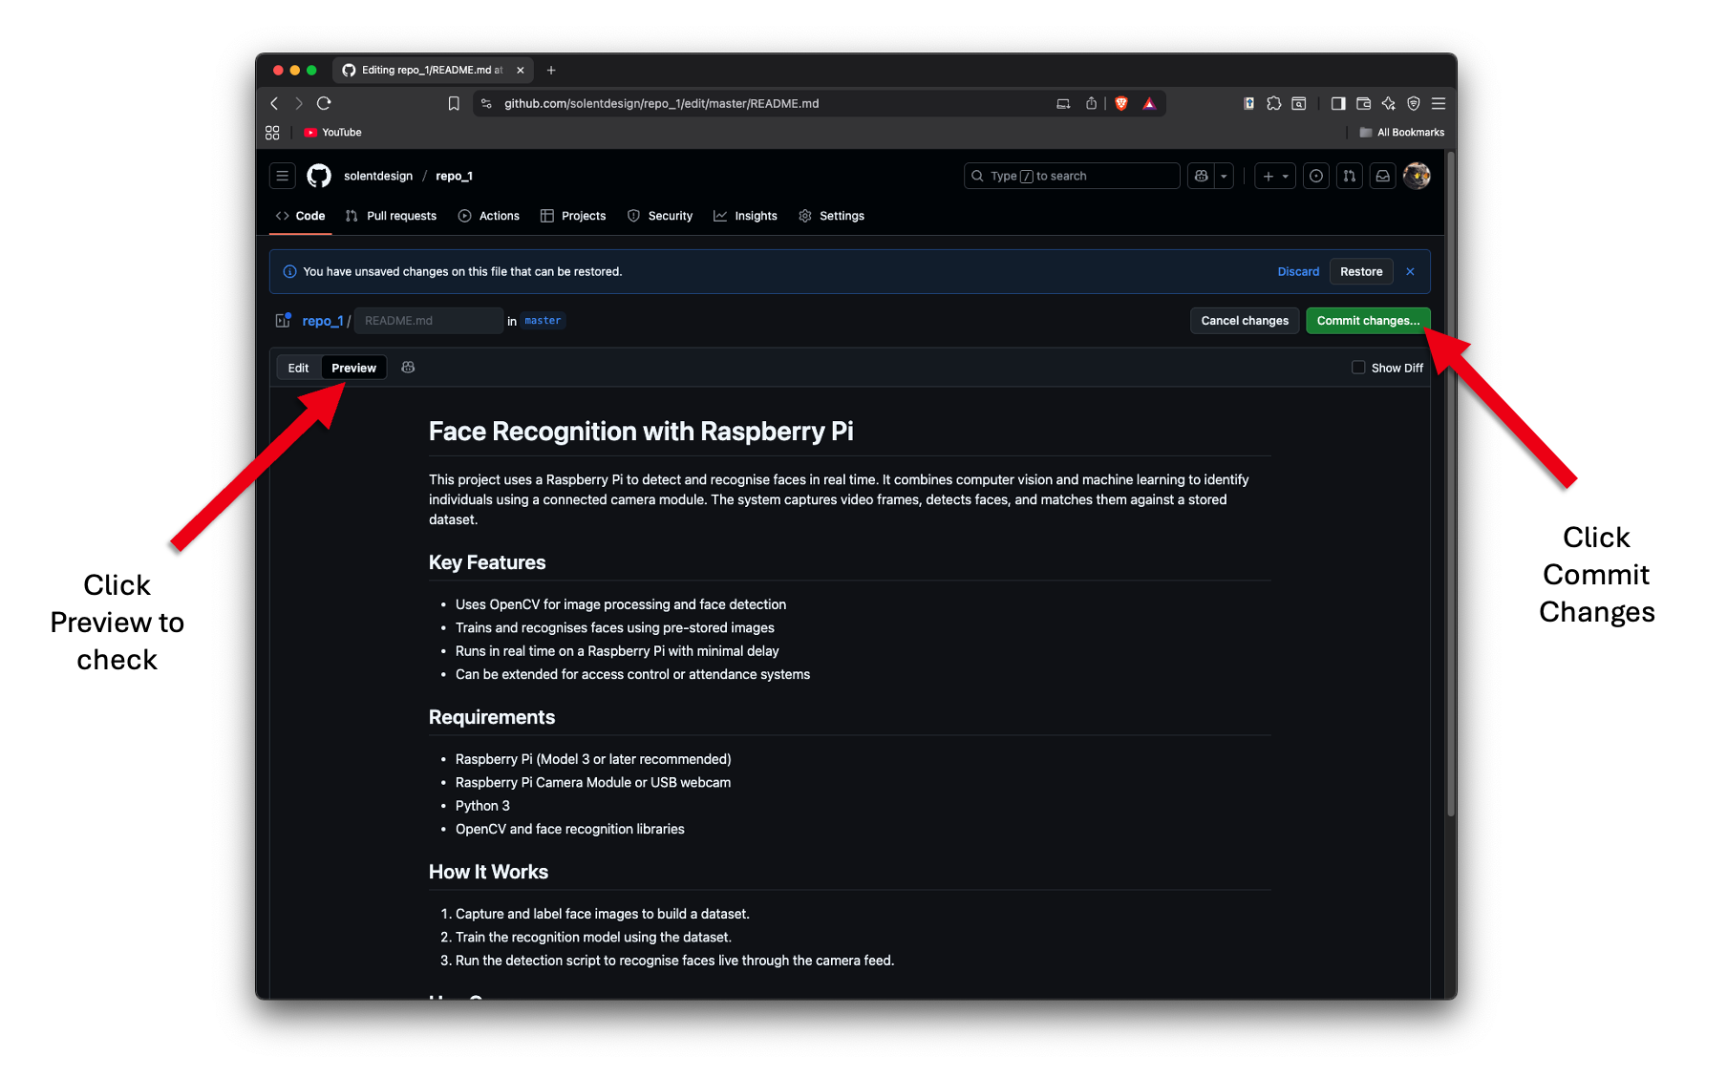Click the README.md filename input field

[427, 321]
